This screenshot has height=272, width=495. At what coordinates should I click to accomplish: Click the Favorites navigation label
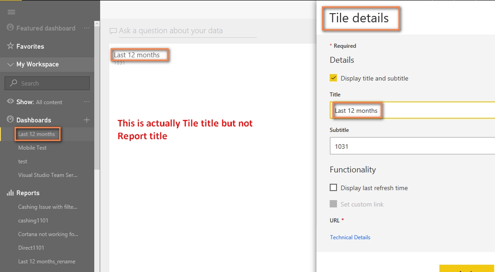[x=30, y=46]
